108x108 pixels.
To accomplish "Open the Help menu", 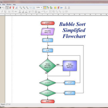I will point(14,4).
